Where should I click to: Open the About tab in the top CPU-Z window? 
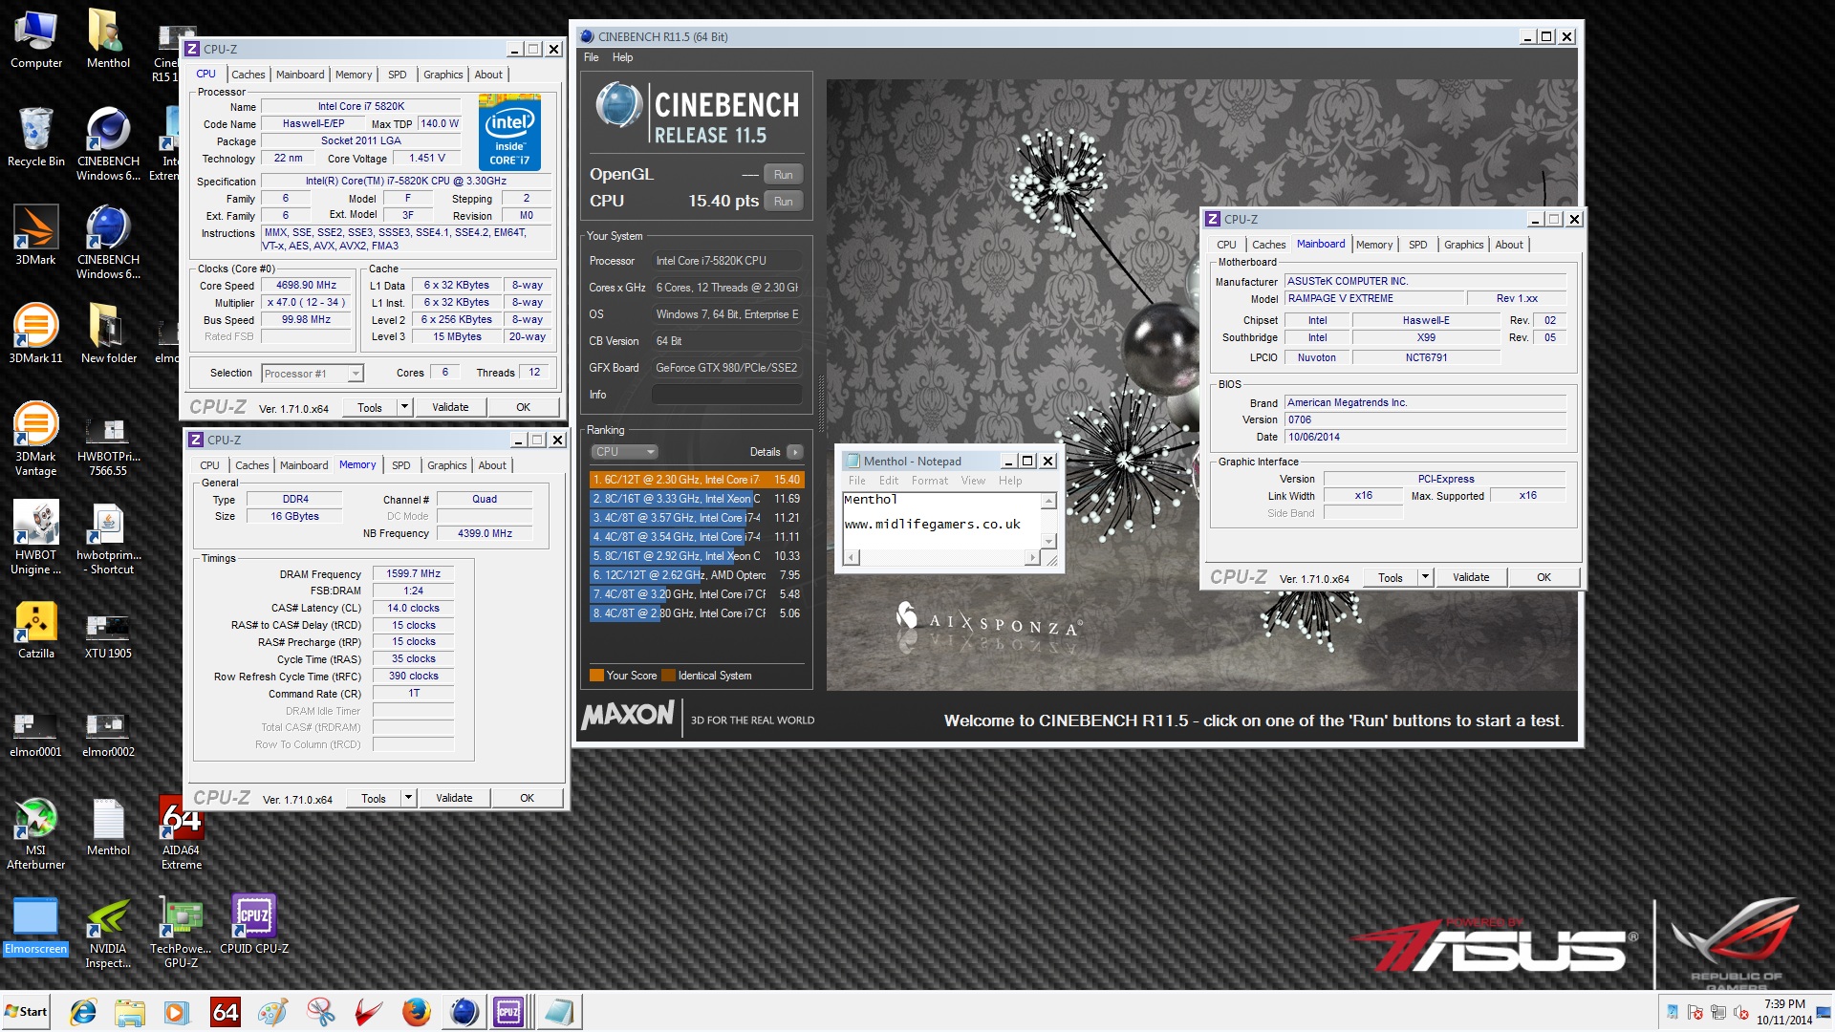488,75
